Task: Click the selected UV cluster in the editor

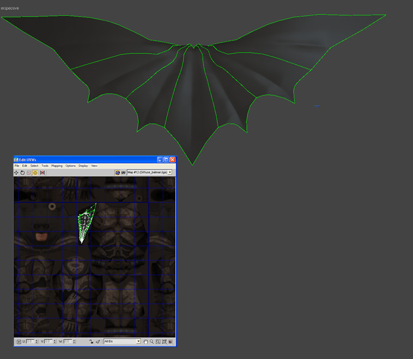Action: [86, 224]
